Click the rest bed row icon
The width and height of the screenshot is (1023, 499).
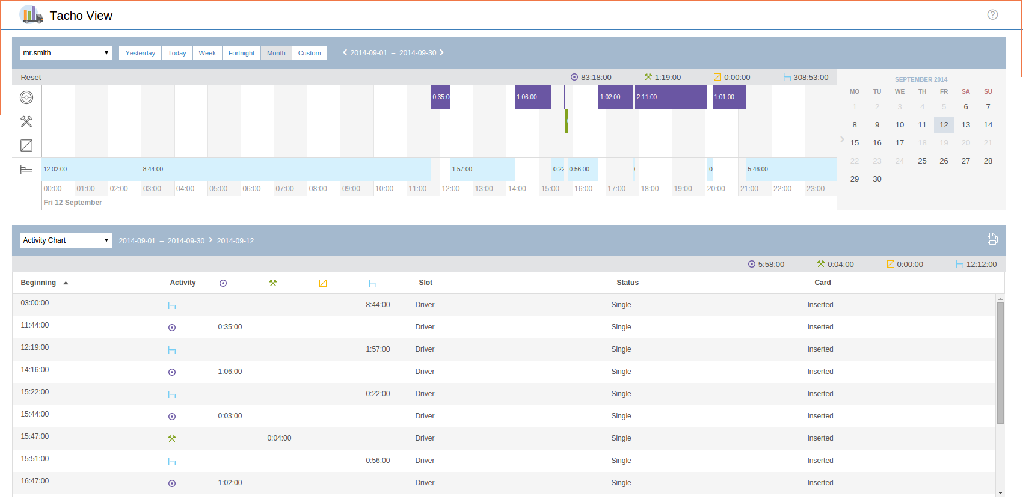click(x=26, y=170)
